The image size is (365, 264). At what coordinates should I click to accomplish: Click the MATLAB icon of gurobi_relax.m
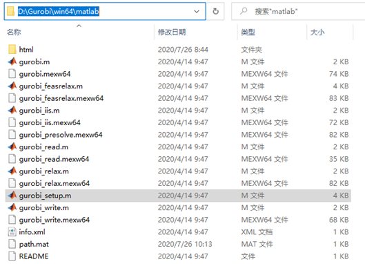tap(12, 171)
